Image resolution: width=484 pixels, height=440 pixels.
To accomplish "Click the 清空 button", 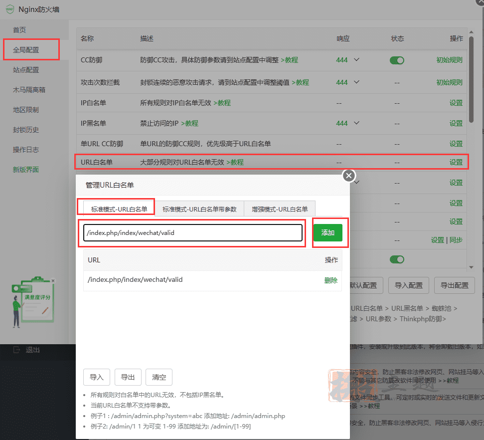I will (159, 377).
